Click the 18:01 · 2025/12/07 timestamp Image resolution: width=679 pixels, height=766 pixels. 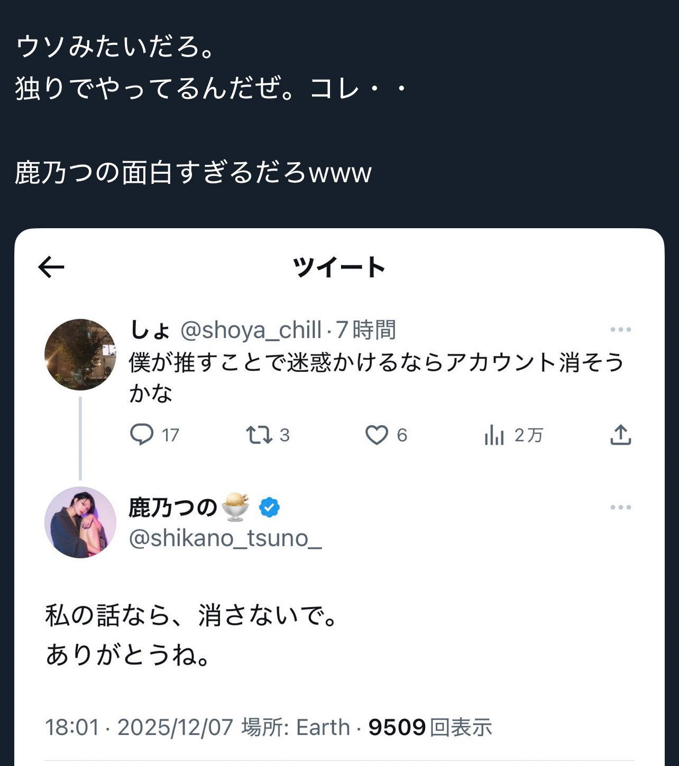pos(139,727)
